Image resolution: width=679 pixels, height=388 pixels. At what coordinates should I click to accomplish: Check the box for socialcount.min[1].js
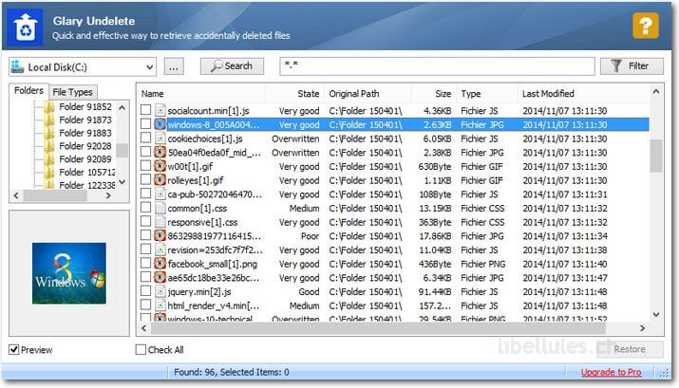[x=146, y=110]
